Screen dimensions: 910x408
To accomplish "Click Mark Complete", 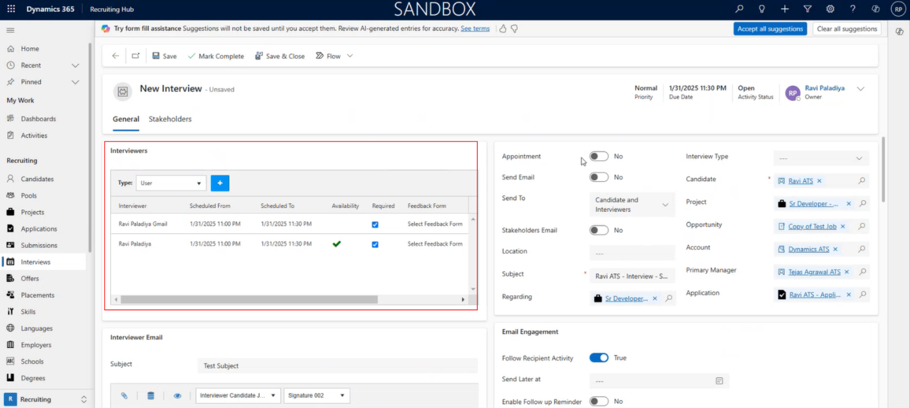I will click(216, 56).
